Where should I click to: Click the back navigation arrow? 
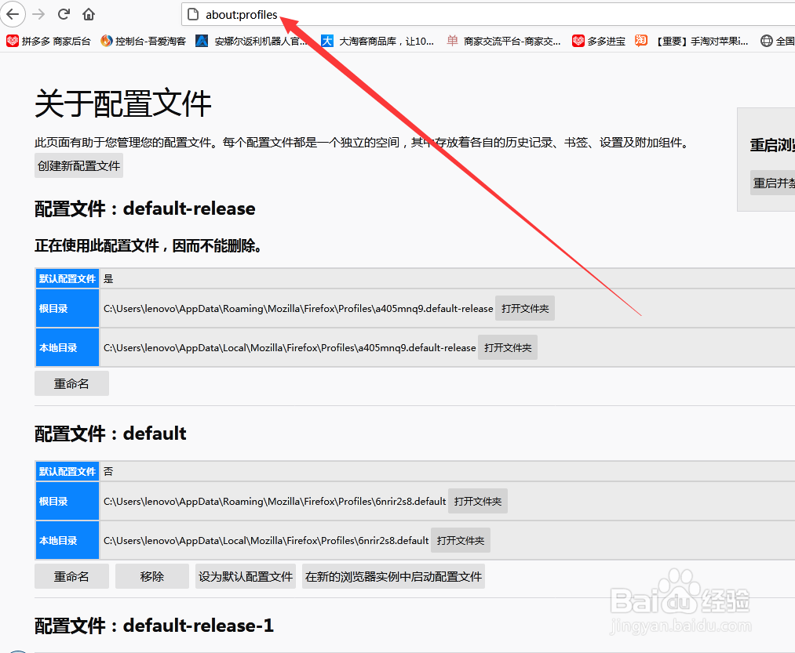(x=13, y=14)
